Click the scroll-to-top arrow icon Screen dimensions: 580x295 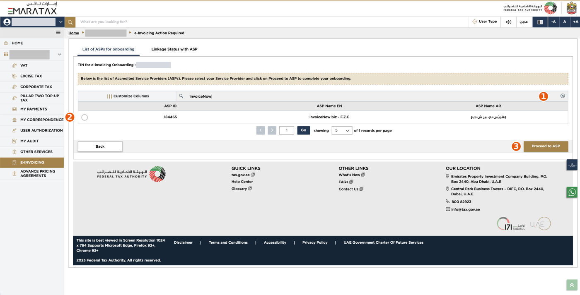click(572, 285)
